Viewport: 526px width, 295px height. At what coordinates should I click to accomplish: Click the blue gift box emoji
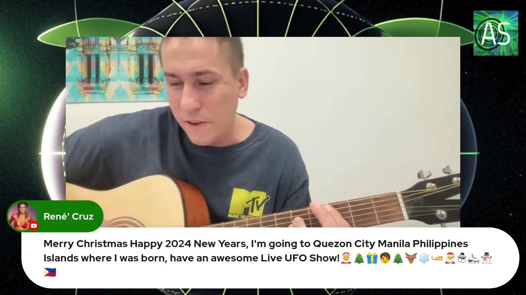pos(372,259)
